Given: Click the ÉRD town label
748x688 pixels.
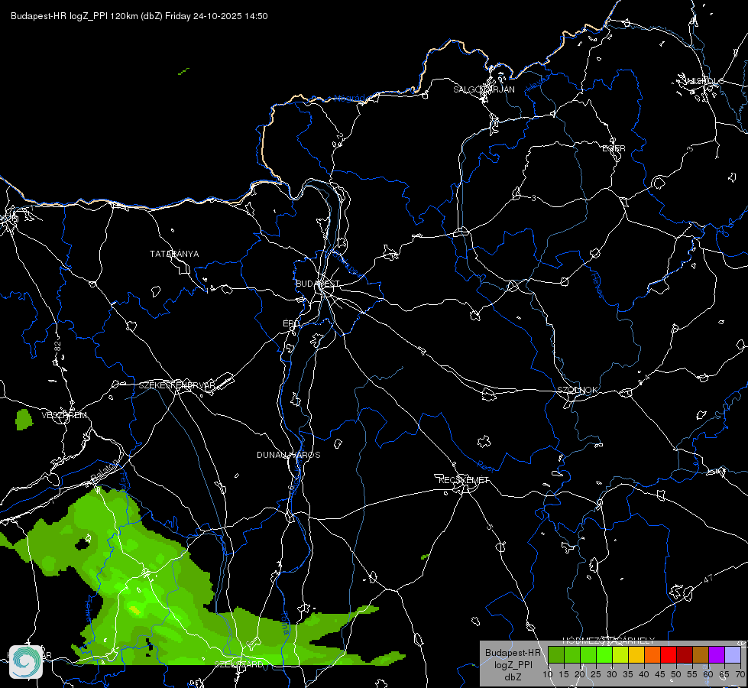Looking at the screenshot, I should (x=291, y=323).
